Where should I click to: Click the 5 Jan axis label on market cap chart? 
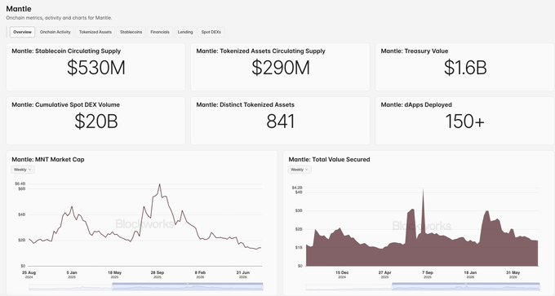[x=72, y=275]
